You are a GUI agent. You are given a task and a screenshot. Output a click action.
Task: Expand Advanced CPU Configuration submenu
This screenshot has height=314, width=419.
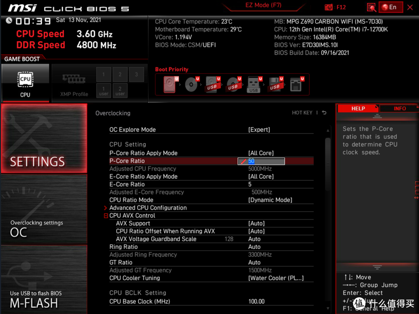pos(148,208)
